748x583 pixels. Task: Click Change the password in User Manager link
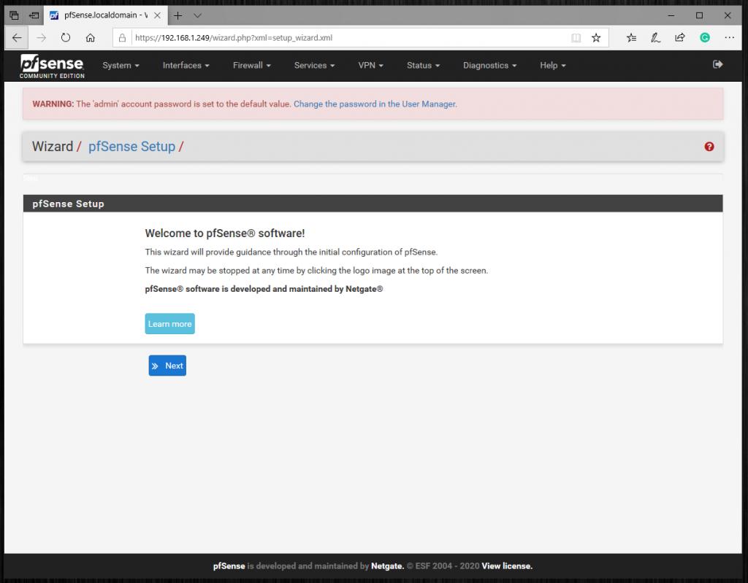pyautogui.click(x=375, y=104)
